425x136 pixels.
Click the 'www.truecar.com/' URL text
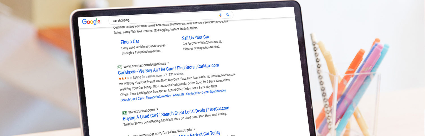pyautogui.click(x=142, y=111)
